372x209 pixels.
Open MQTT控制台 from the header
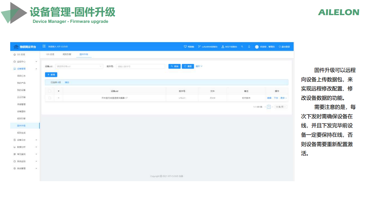229,47
